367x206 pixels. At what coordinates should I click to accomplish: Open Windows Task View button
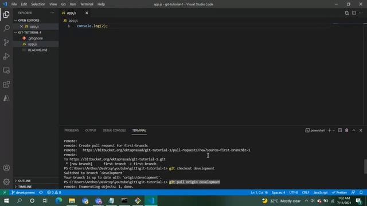point(45,201)
